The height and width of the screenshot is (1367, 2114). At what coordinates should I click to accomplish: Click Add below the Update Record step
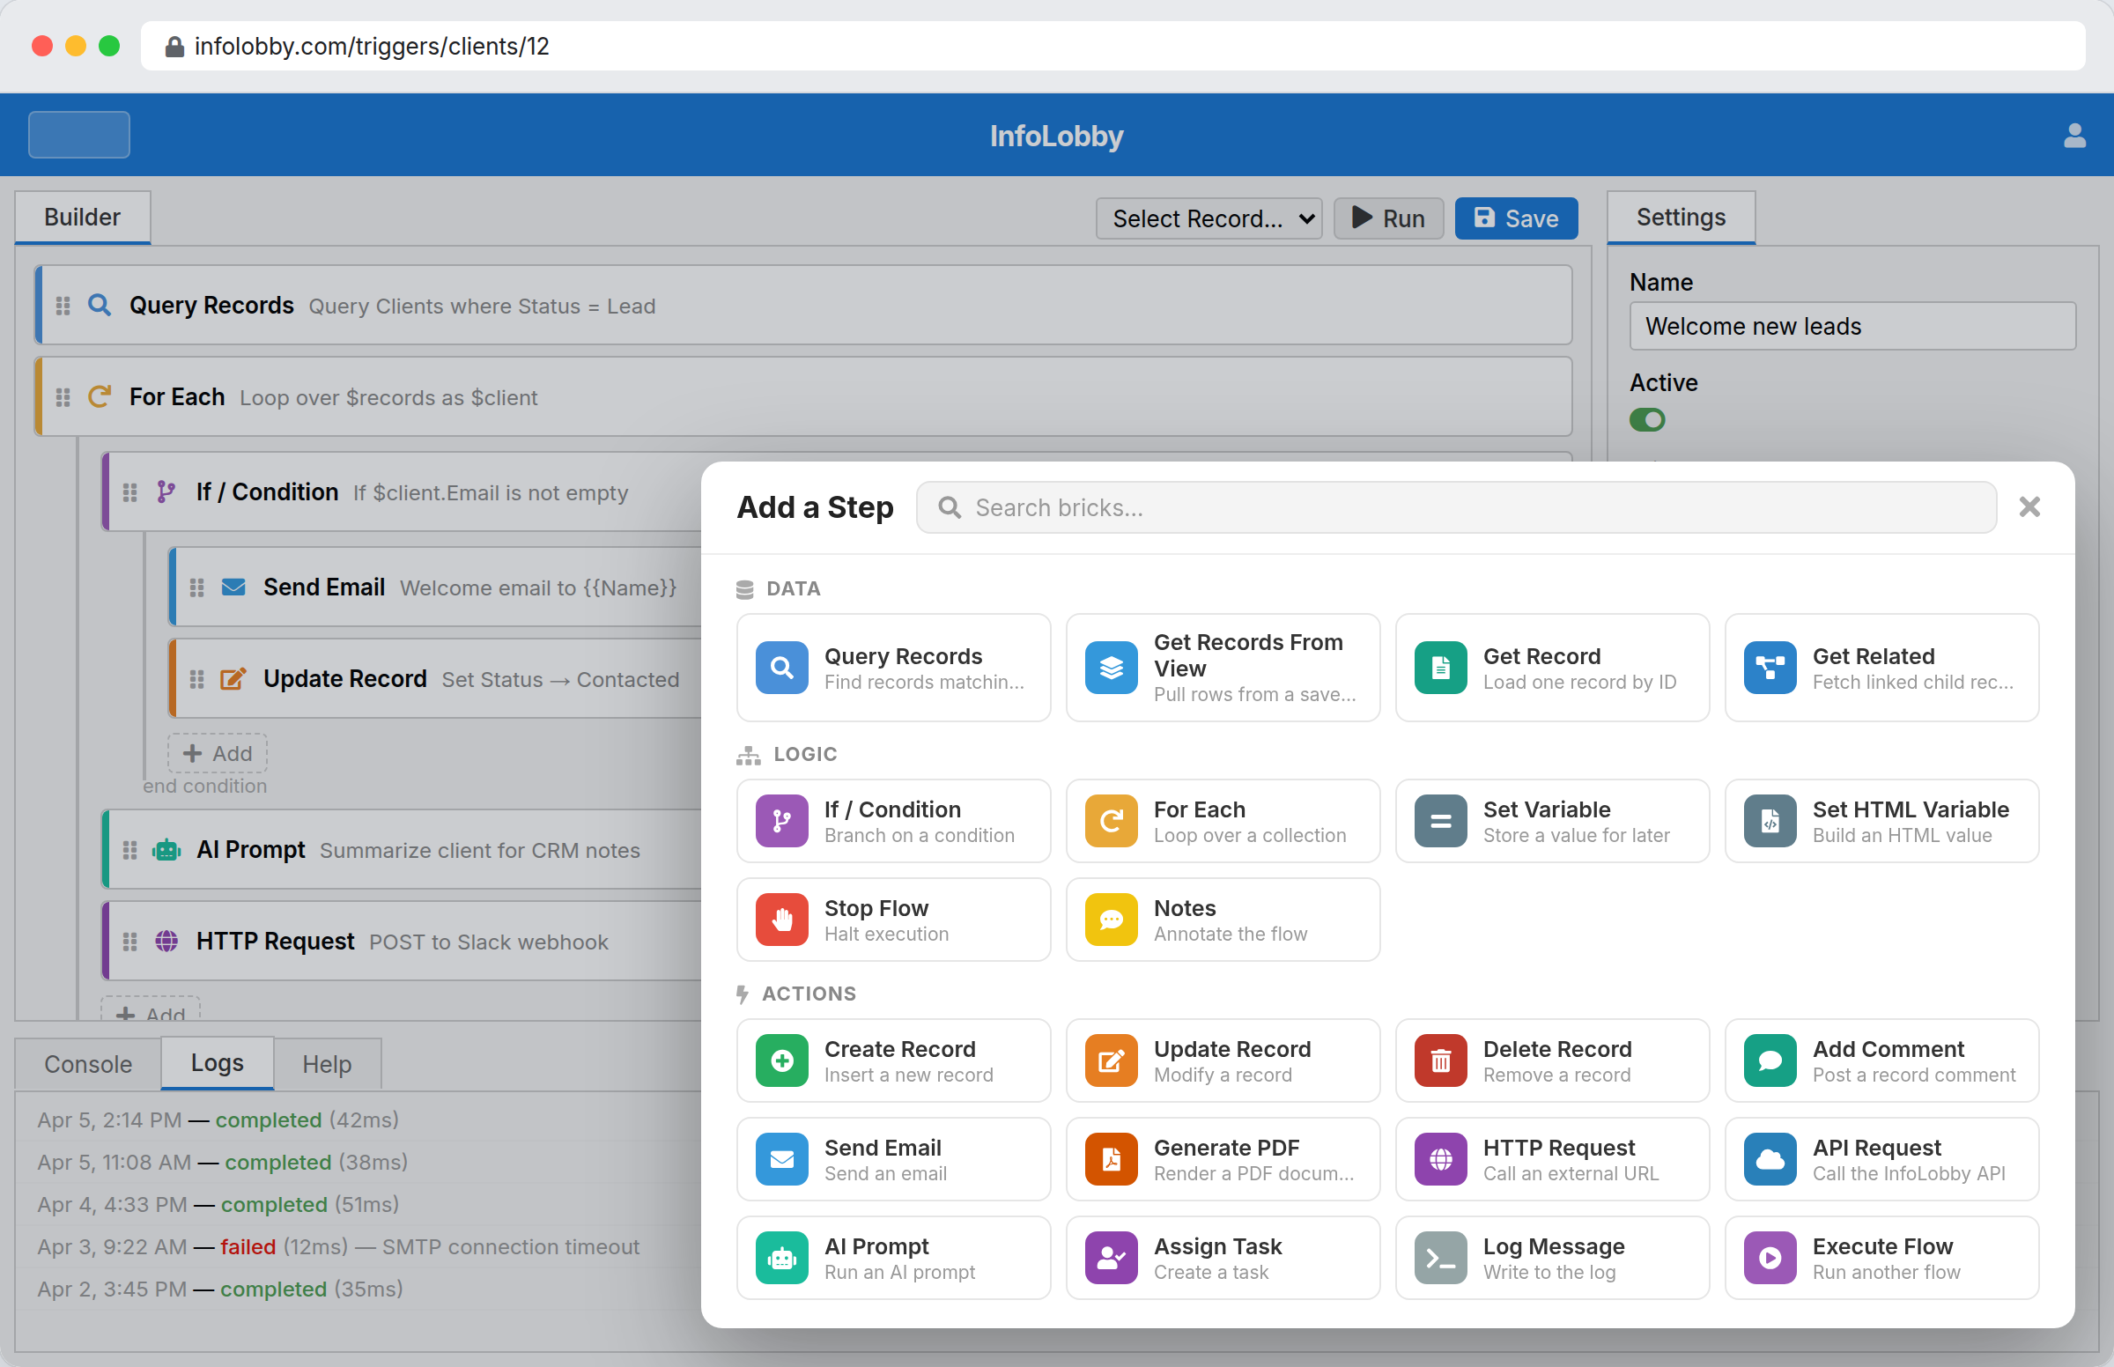(218, 753)
